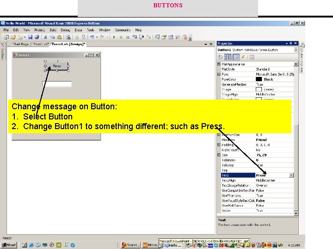Open the Solution Explorer side tab
Viewport: 333px width, 249px height.
click(x=302, y=58)
